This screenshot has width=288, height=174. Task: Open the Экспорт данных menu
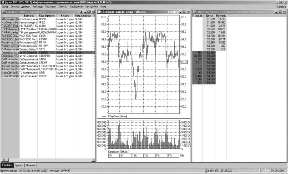pyautogui.click(x=20, y=7)
